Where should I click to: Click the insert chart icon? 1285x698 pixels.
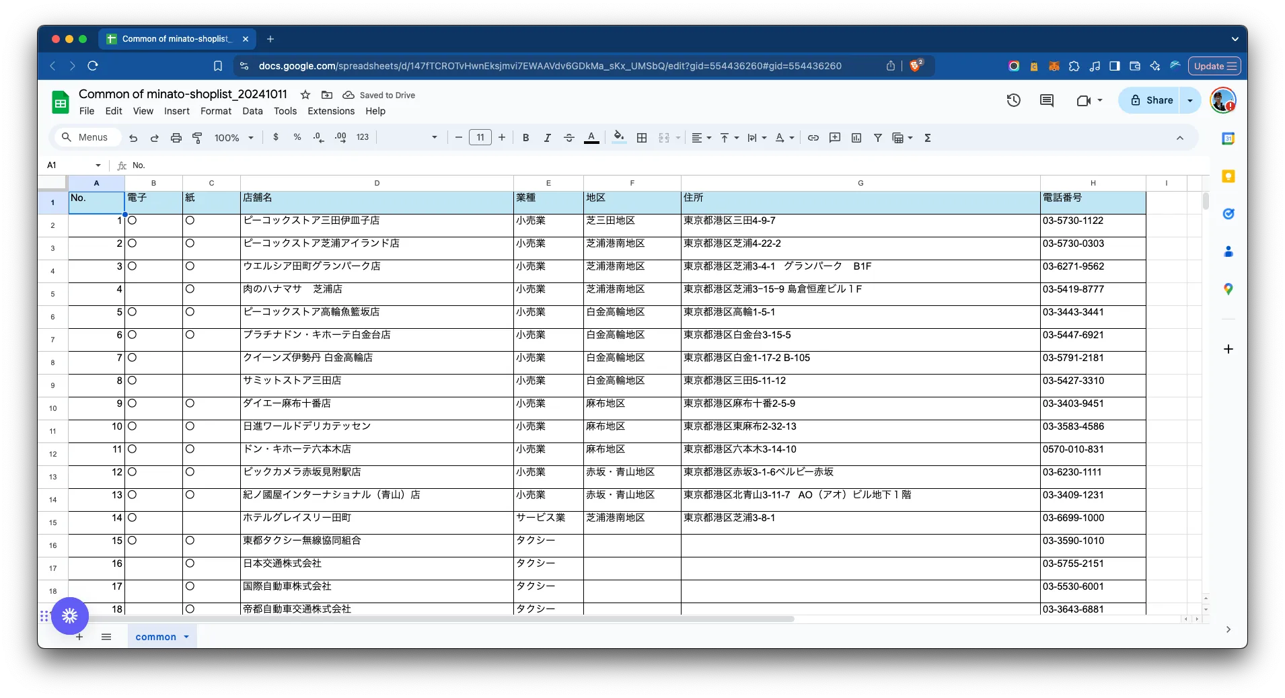tap(856, 138)
